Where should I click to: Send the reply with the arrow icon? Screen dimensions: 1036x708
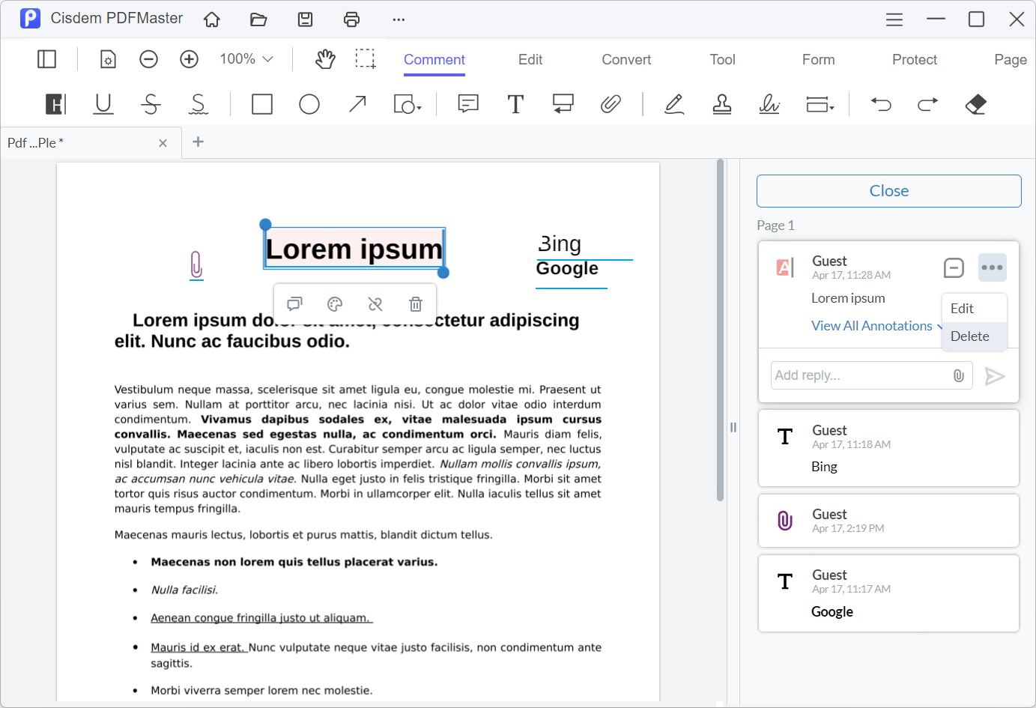coord(995,375)
